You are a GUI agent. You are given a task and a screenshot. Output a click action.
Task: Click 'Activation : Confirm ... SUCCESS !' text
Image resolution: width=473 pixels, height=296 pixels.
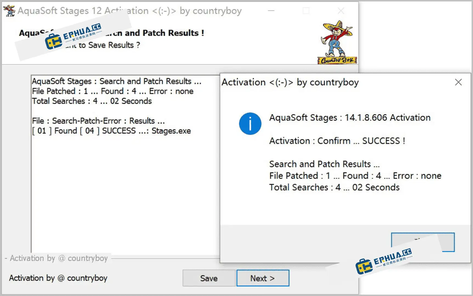(x=337, y=141)
